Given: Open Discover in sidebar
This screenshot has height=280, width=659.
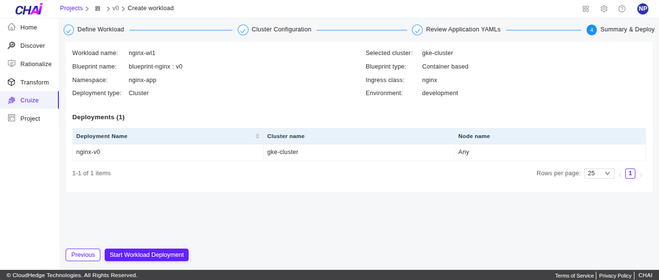Looking at the screenshot, I should 32,46.
